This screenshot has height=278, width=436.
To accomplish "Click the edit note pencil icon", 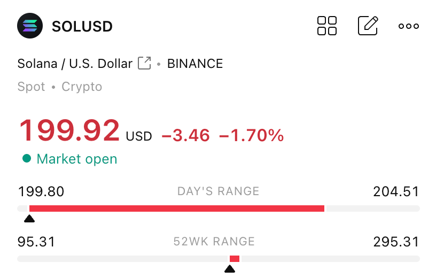I will [368, 26].
